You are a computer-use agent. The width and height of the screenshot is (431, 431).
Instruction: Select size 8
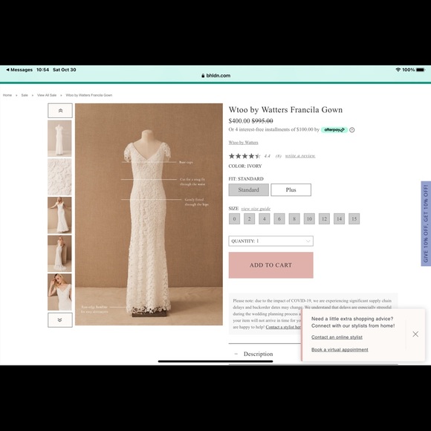pos(294,218)
